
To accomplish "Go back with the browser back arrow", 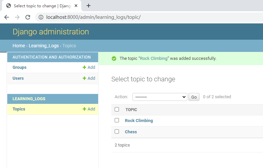I will [7, 17].
